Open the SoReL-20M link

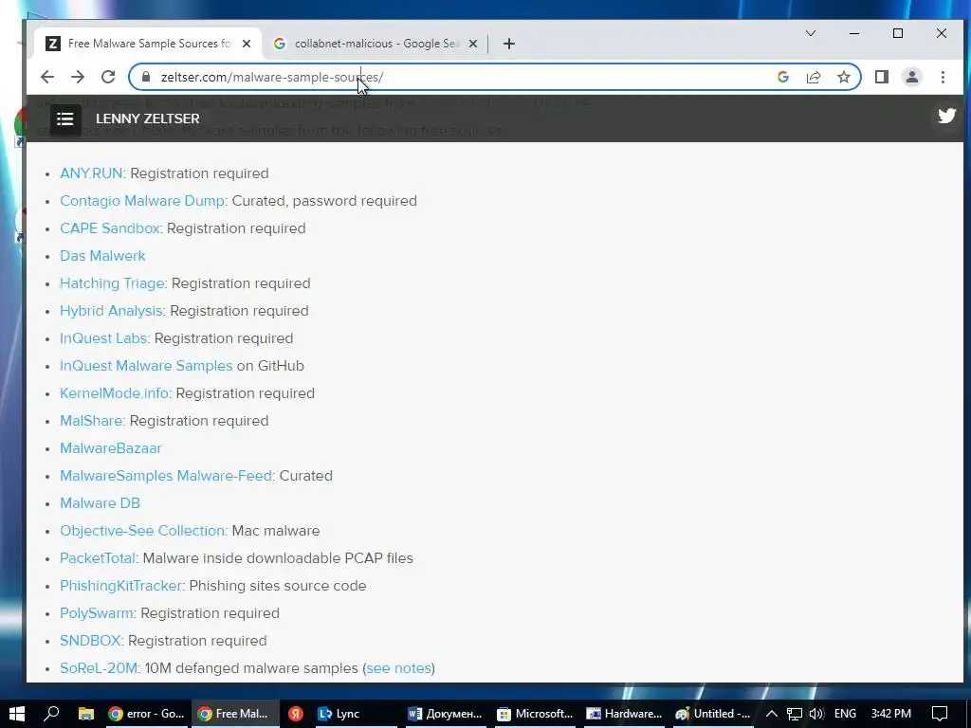click(x=99, y=668)
